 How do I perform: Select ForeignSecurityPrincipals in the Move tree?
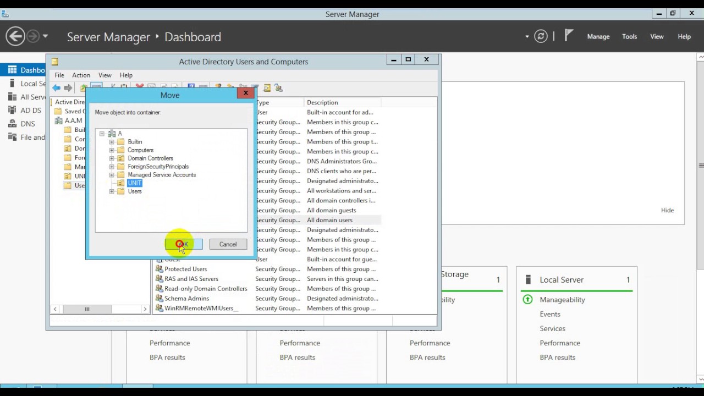(158, 166)
